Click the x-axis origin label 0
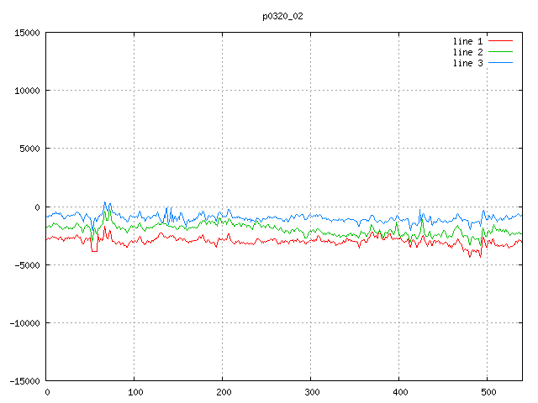 coord(47,392)
